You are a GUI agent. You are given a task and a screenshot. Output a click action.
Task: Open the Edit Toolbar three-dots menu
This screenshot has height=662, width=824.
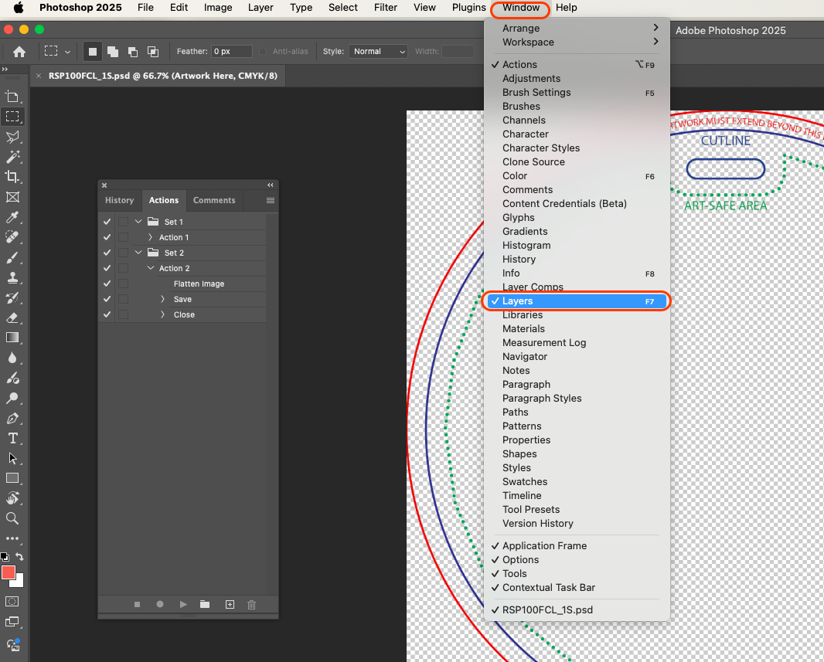click(12, 538)
